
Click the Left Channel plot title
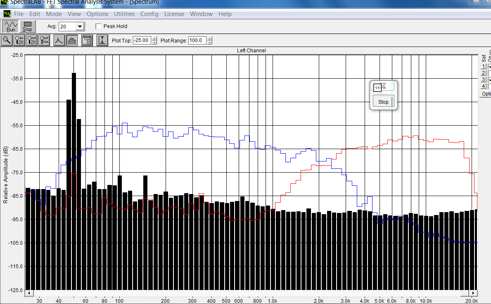(x=251, y=51)
